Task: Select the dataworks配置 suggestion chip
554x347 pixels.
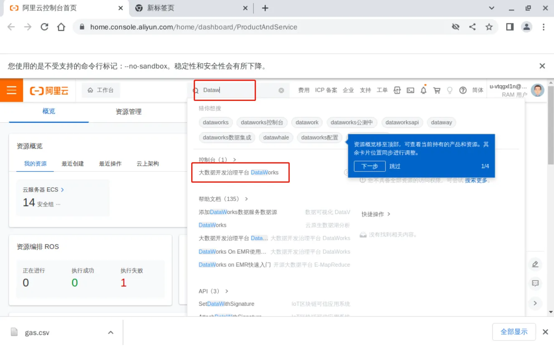Action: 320,138
